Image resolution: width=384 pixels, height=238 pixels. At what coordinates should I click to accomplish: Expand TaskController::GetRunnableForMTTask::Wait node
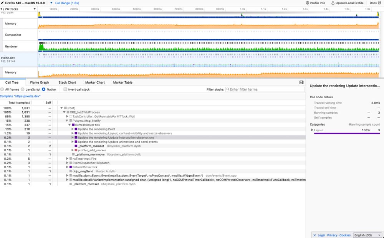pos(67,116)
